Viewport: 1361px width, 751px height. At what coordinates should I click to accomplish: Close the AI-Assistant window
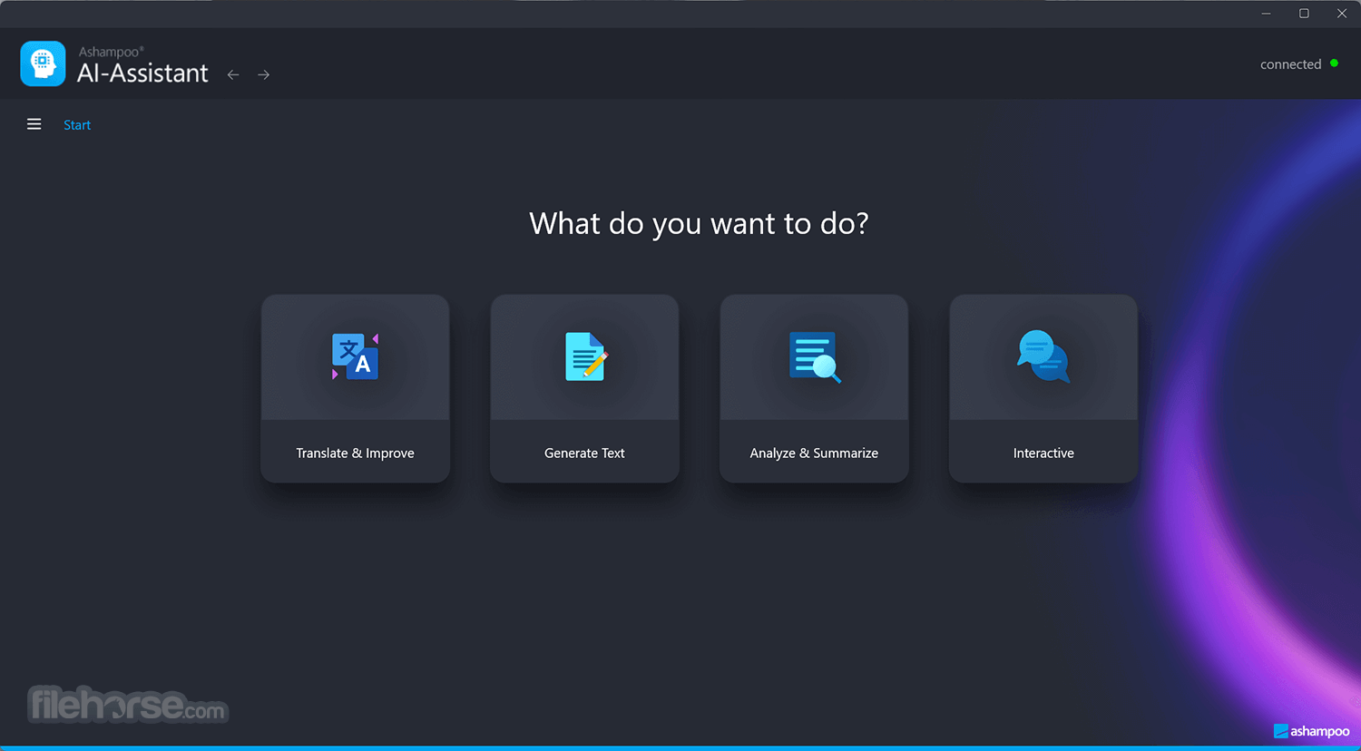(x=1342, y=14)
